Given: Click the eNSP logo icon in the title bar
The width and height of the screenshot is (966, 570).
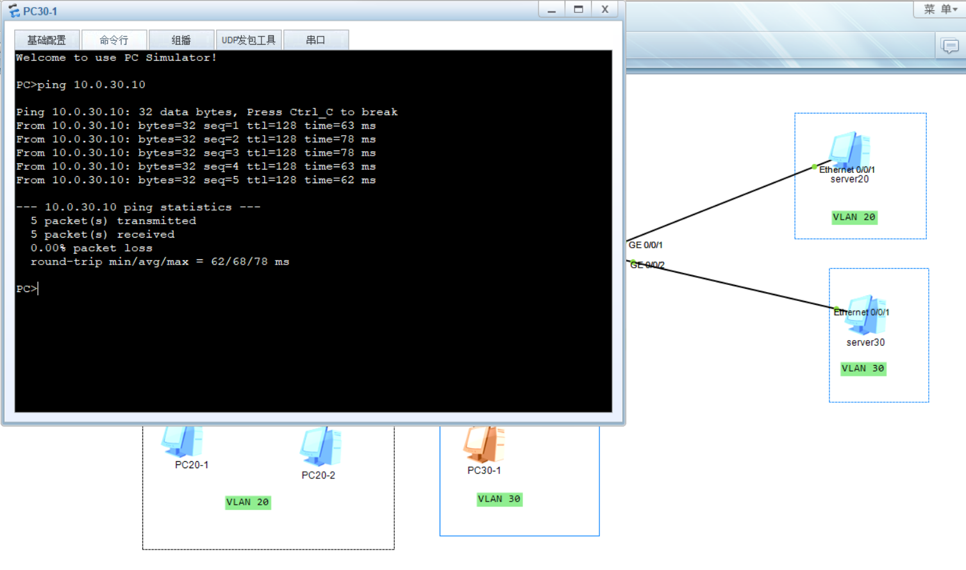Looking at the screenshot, I should click(13, 10).
